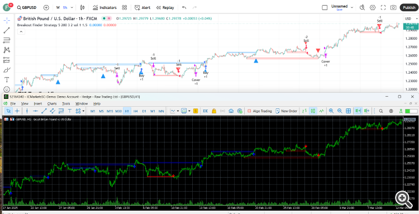Toggle the layout selection checkbox square

[325, 7]
